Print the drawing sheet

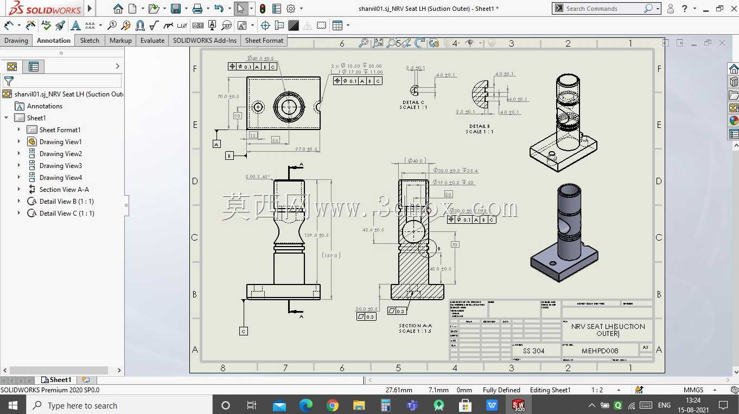tap(198, 9)
